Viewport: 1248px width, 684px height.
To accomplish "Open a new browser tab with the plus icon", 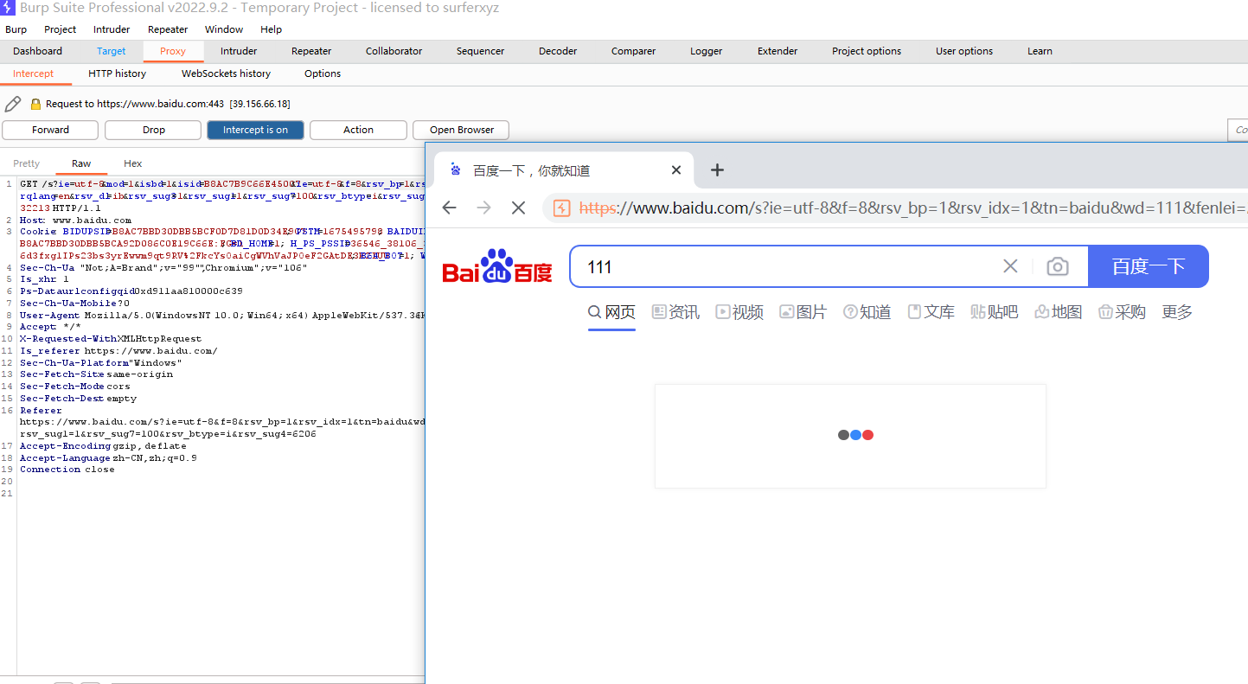I will pos(717,170).
